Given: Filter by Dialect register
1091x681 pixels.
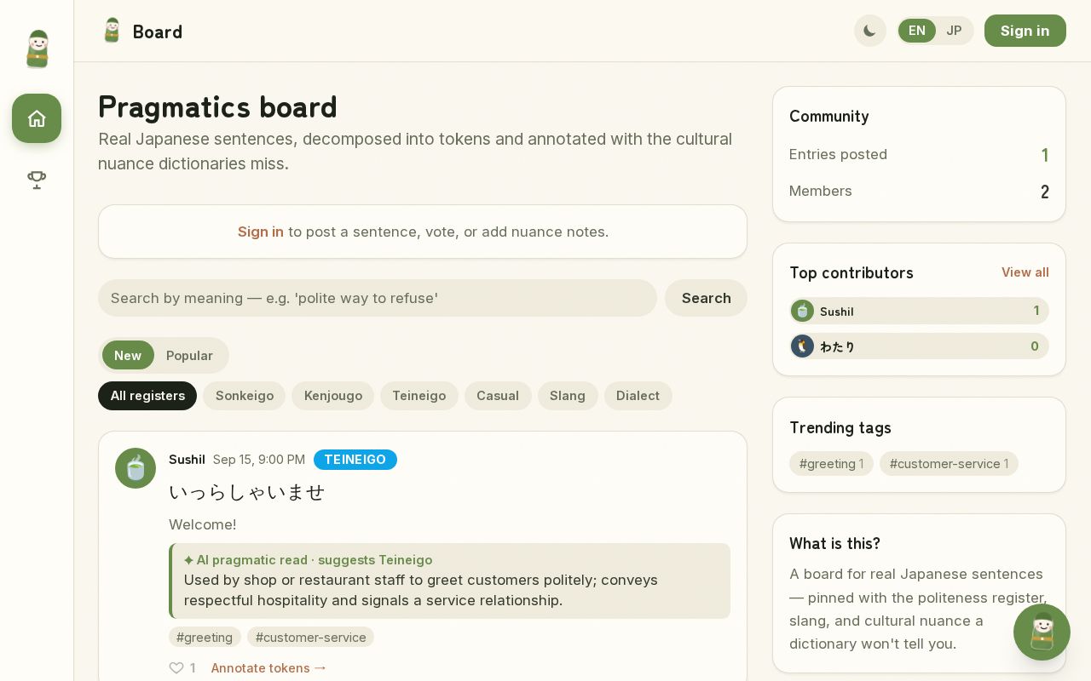Looking at the screenshot, I should point(638,396).
